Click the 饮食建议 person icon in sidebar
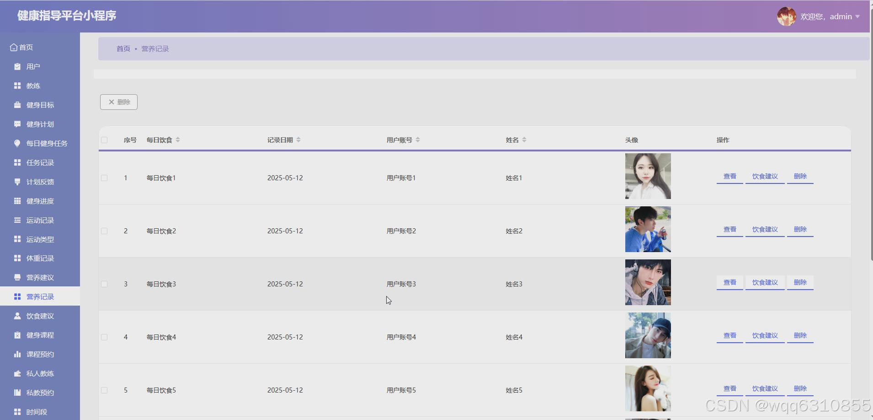The width and height of the screenshot is (873, 420). tap(17, 316)
